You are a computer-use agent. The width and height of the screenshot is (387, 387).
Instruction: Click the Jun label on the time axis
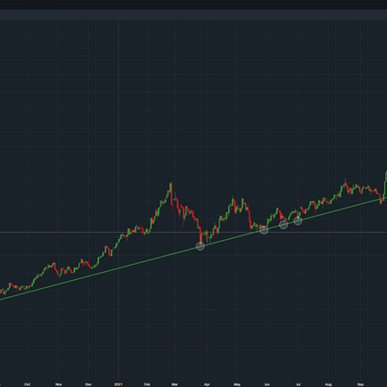pyautogui.click(x=267, y=384)
